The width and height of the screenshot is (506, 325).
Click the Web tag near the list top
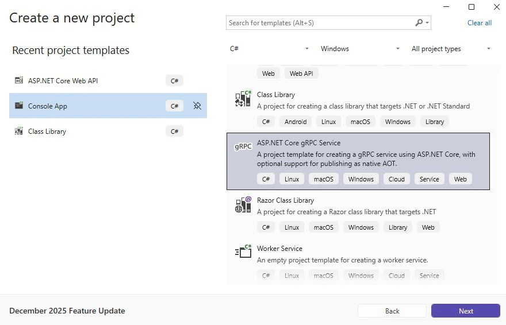[x=268, y=73]
